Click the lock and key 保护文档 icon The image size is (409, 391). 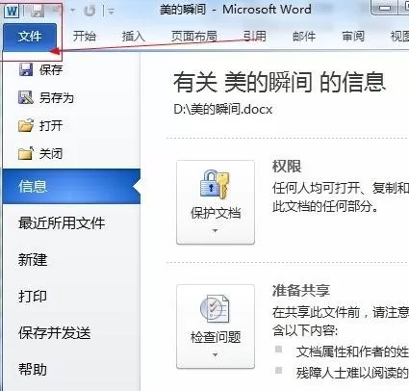pos(215,185)
